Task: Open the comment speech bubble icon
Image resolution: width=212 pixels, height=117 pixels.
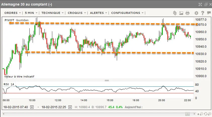Action: [x=209, y=13]
